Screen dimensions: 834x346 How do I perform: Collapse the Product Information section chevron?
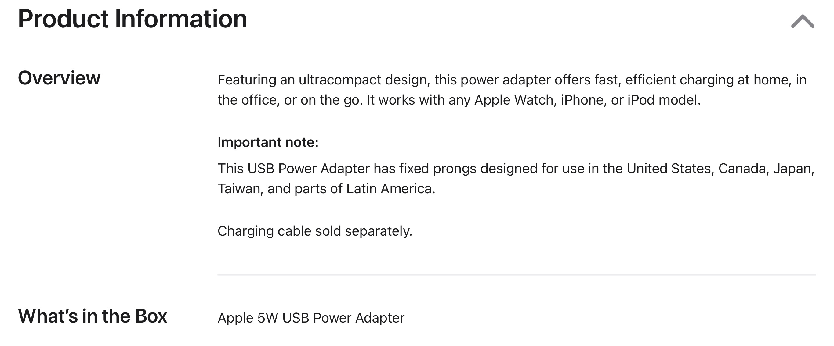point(802,21)
